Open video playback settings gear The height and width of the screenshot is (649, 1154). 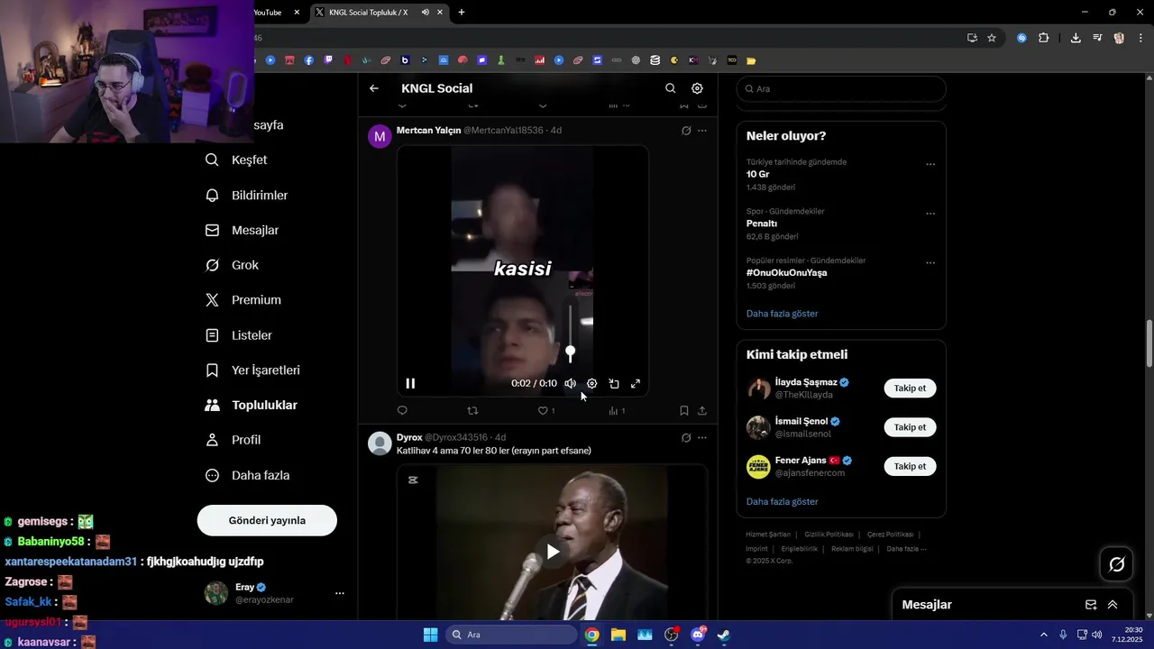(592, 383)
